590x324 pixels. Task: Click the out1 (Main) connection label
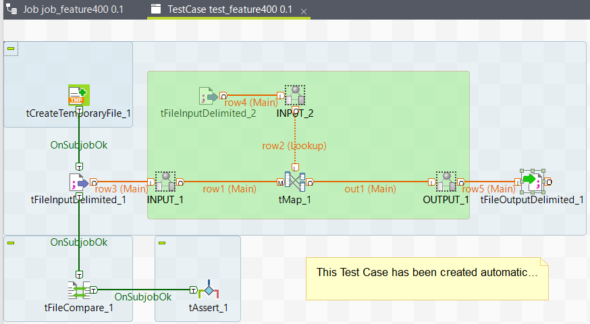pyautogui.click(x=370, y=189)
